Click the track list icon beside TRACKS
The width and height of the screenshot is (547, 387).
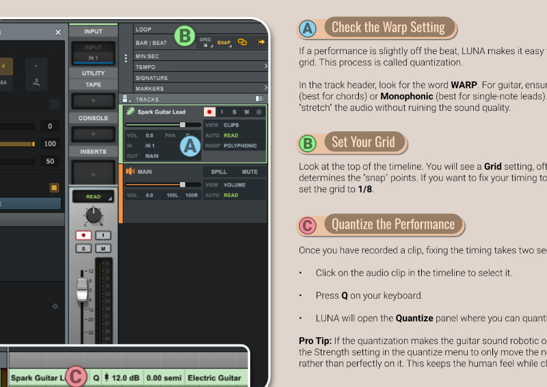coord(126,99)
